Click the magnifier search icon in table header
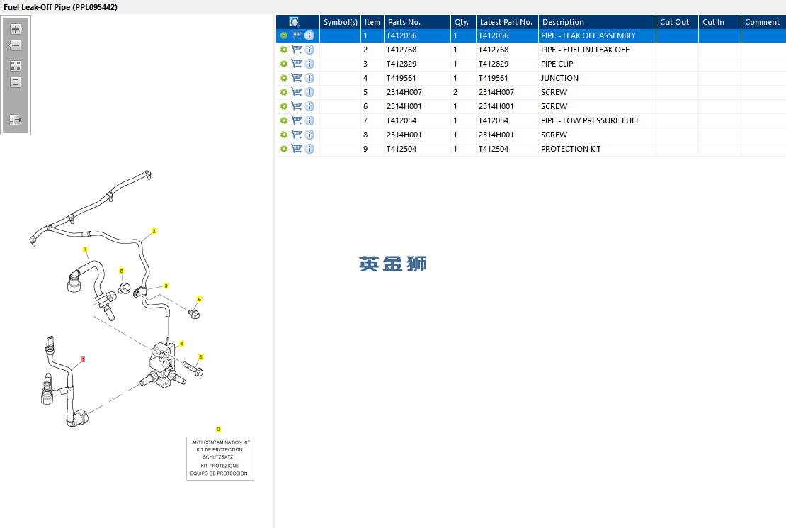 pyautogui.click(x=295, y=21)
